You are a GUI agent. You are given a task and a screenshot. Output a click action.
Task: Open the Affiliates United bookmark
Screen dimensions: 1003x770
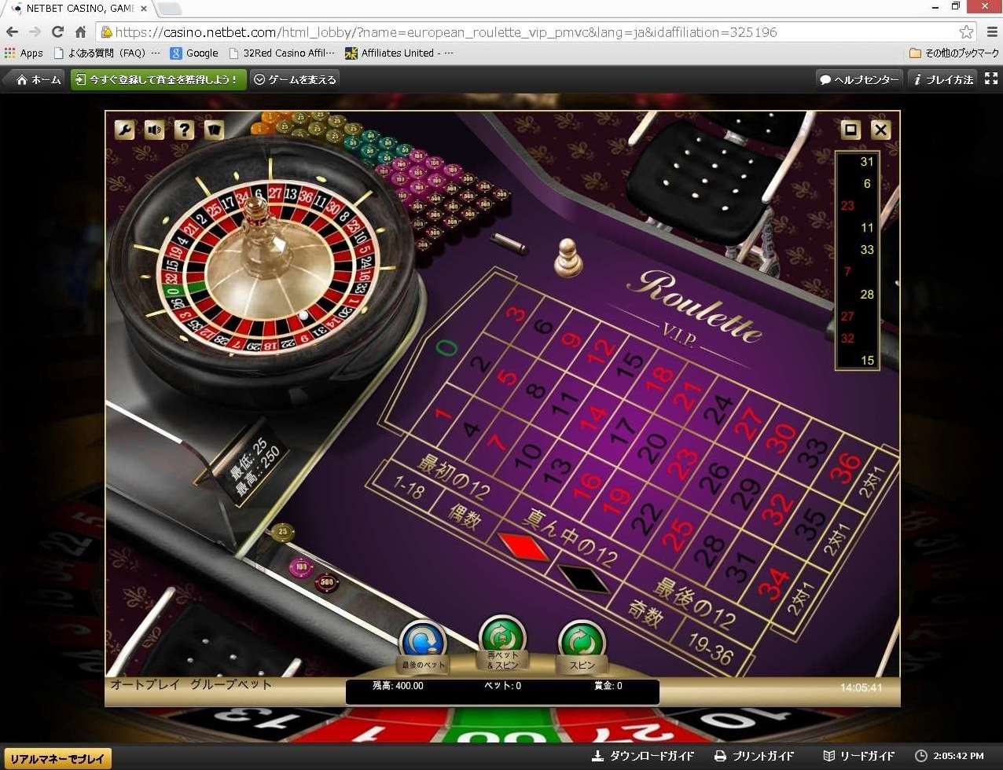[x=399, y=53]
